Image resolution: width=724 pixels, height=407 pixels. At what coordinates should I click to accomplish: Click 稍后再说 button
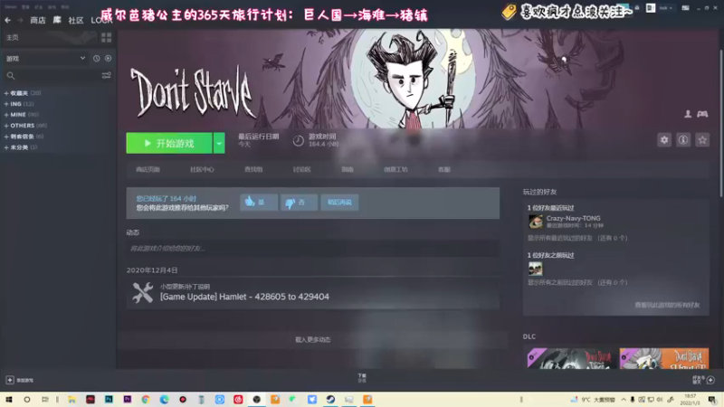coord(339,202)
